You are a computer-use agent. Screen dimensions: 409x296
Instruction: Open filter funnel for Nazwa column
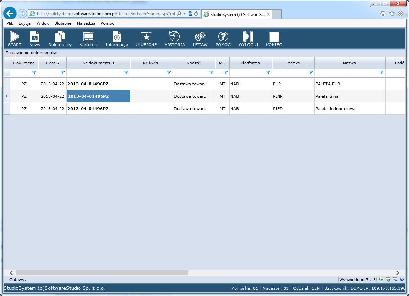point(381,73)
